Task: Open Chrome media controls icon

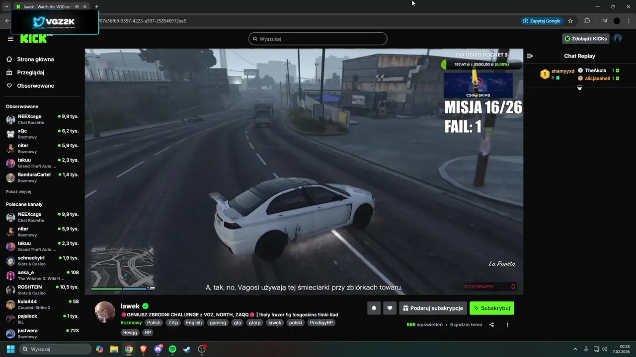Action: (x=605, y=21)
